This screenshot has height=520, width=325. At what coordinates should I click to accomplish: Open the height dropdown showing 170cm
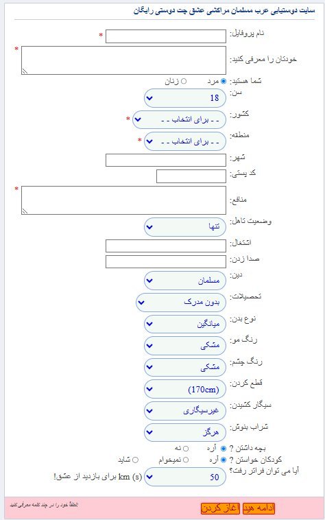[185, 390]
